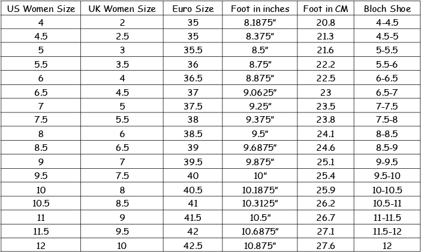Select the 10" foot in inches cell
The height and width of the screenshot is (252, 421).
(260, 175)
